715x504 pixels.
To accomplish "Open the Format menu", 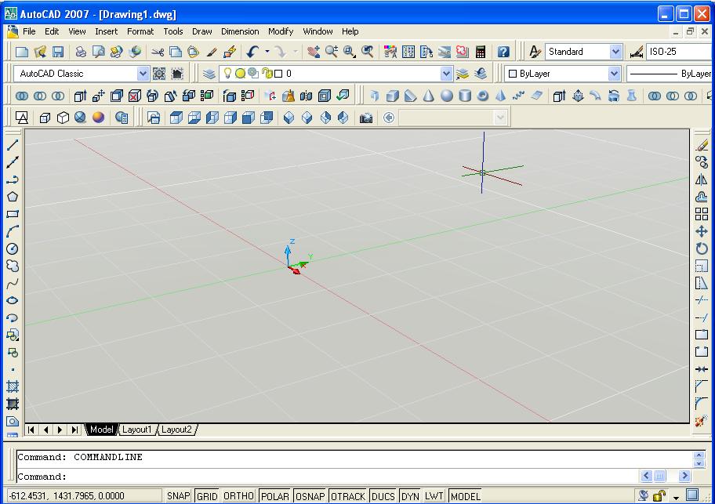I will 140,31.
